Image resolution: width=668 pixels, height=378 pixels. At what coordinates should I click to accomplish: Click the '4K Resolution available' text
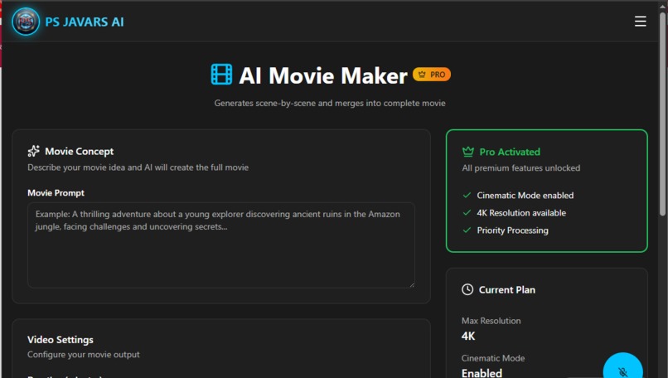[x=521, y=213]
